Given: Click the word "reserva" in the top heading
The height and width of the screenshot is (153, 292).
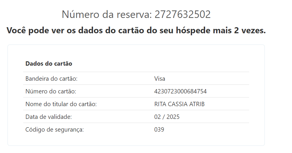Looking at the screenshot, I should (134, 14).
